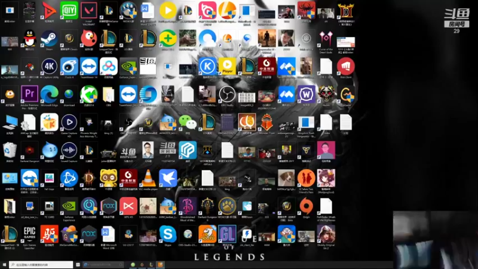Image resolution: width=478 pixels, height=269 pixels.
Task: Open the World of Warcraft Classic icon
Action: coord(69,38)
